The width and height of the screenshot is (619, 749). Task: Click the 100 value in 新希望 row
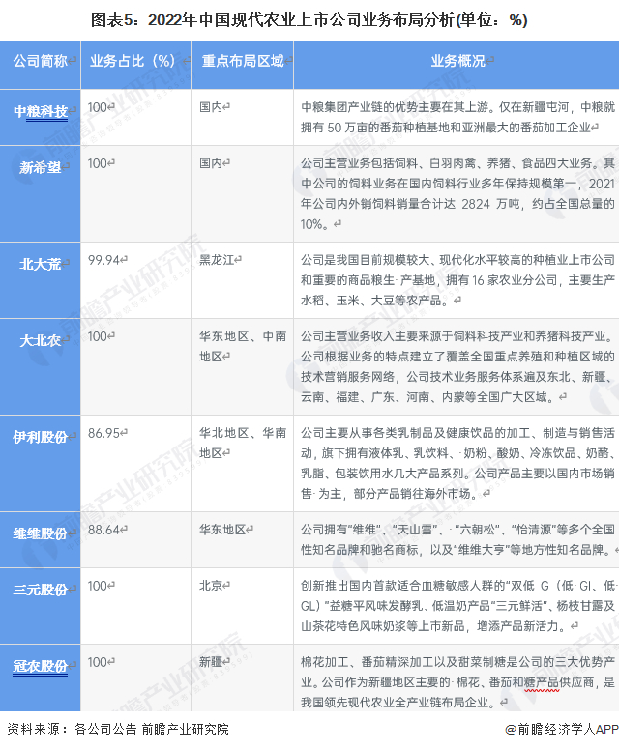(x=98, y=163)
